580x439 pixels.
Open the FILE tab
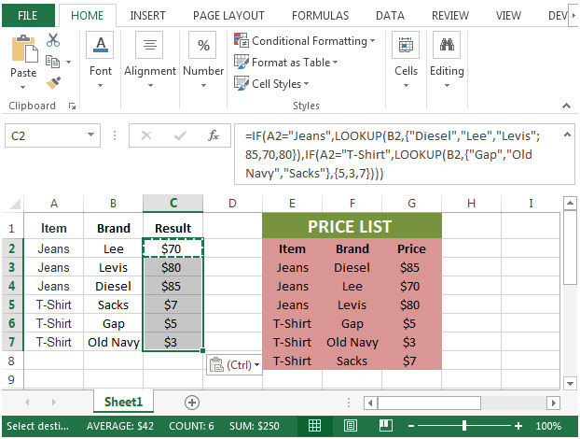[28, 16]
